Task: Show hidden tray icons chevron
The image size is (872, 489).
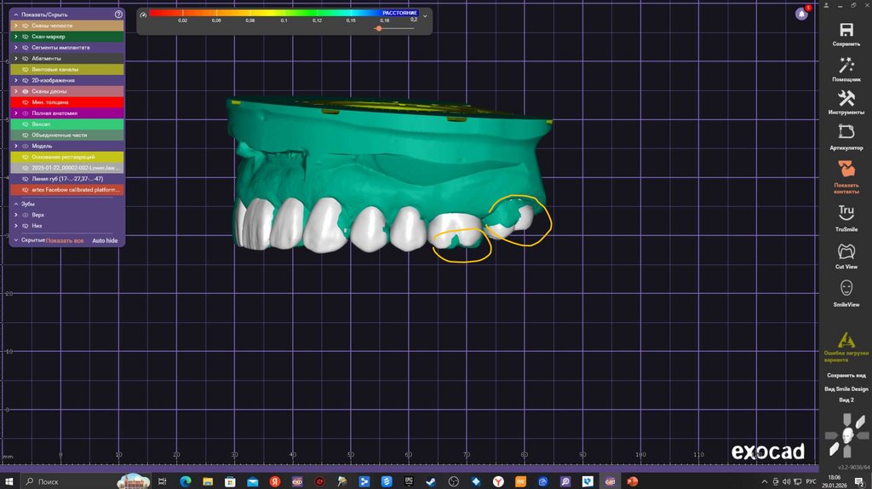Action: [x=765, y=482]
